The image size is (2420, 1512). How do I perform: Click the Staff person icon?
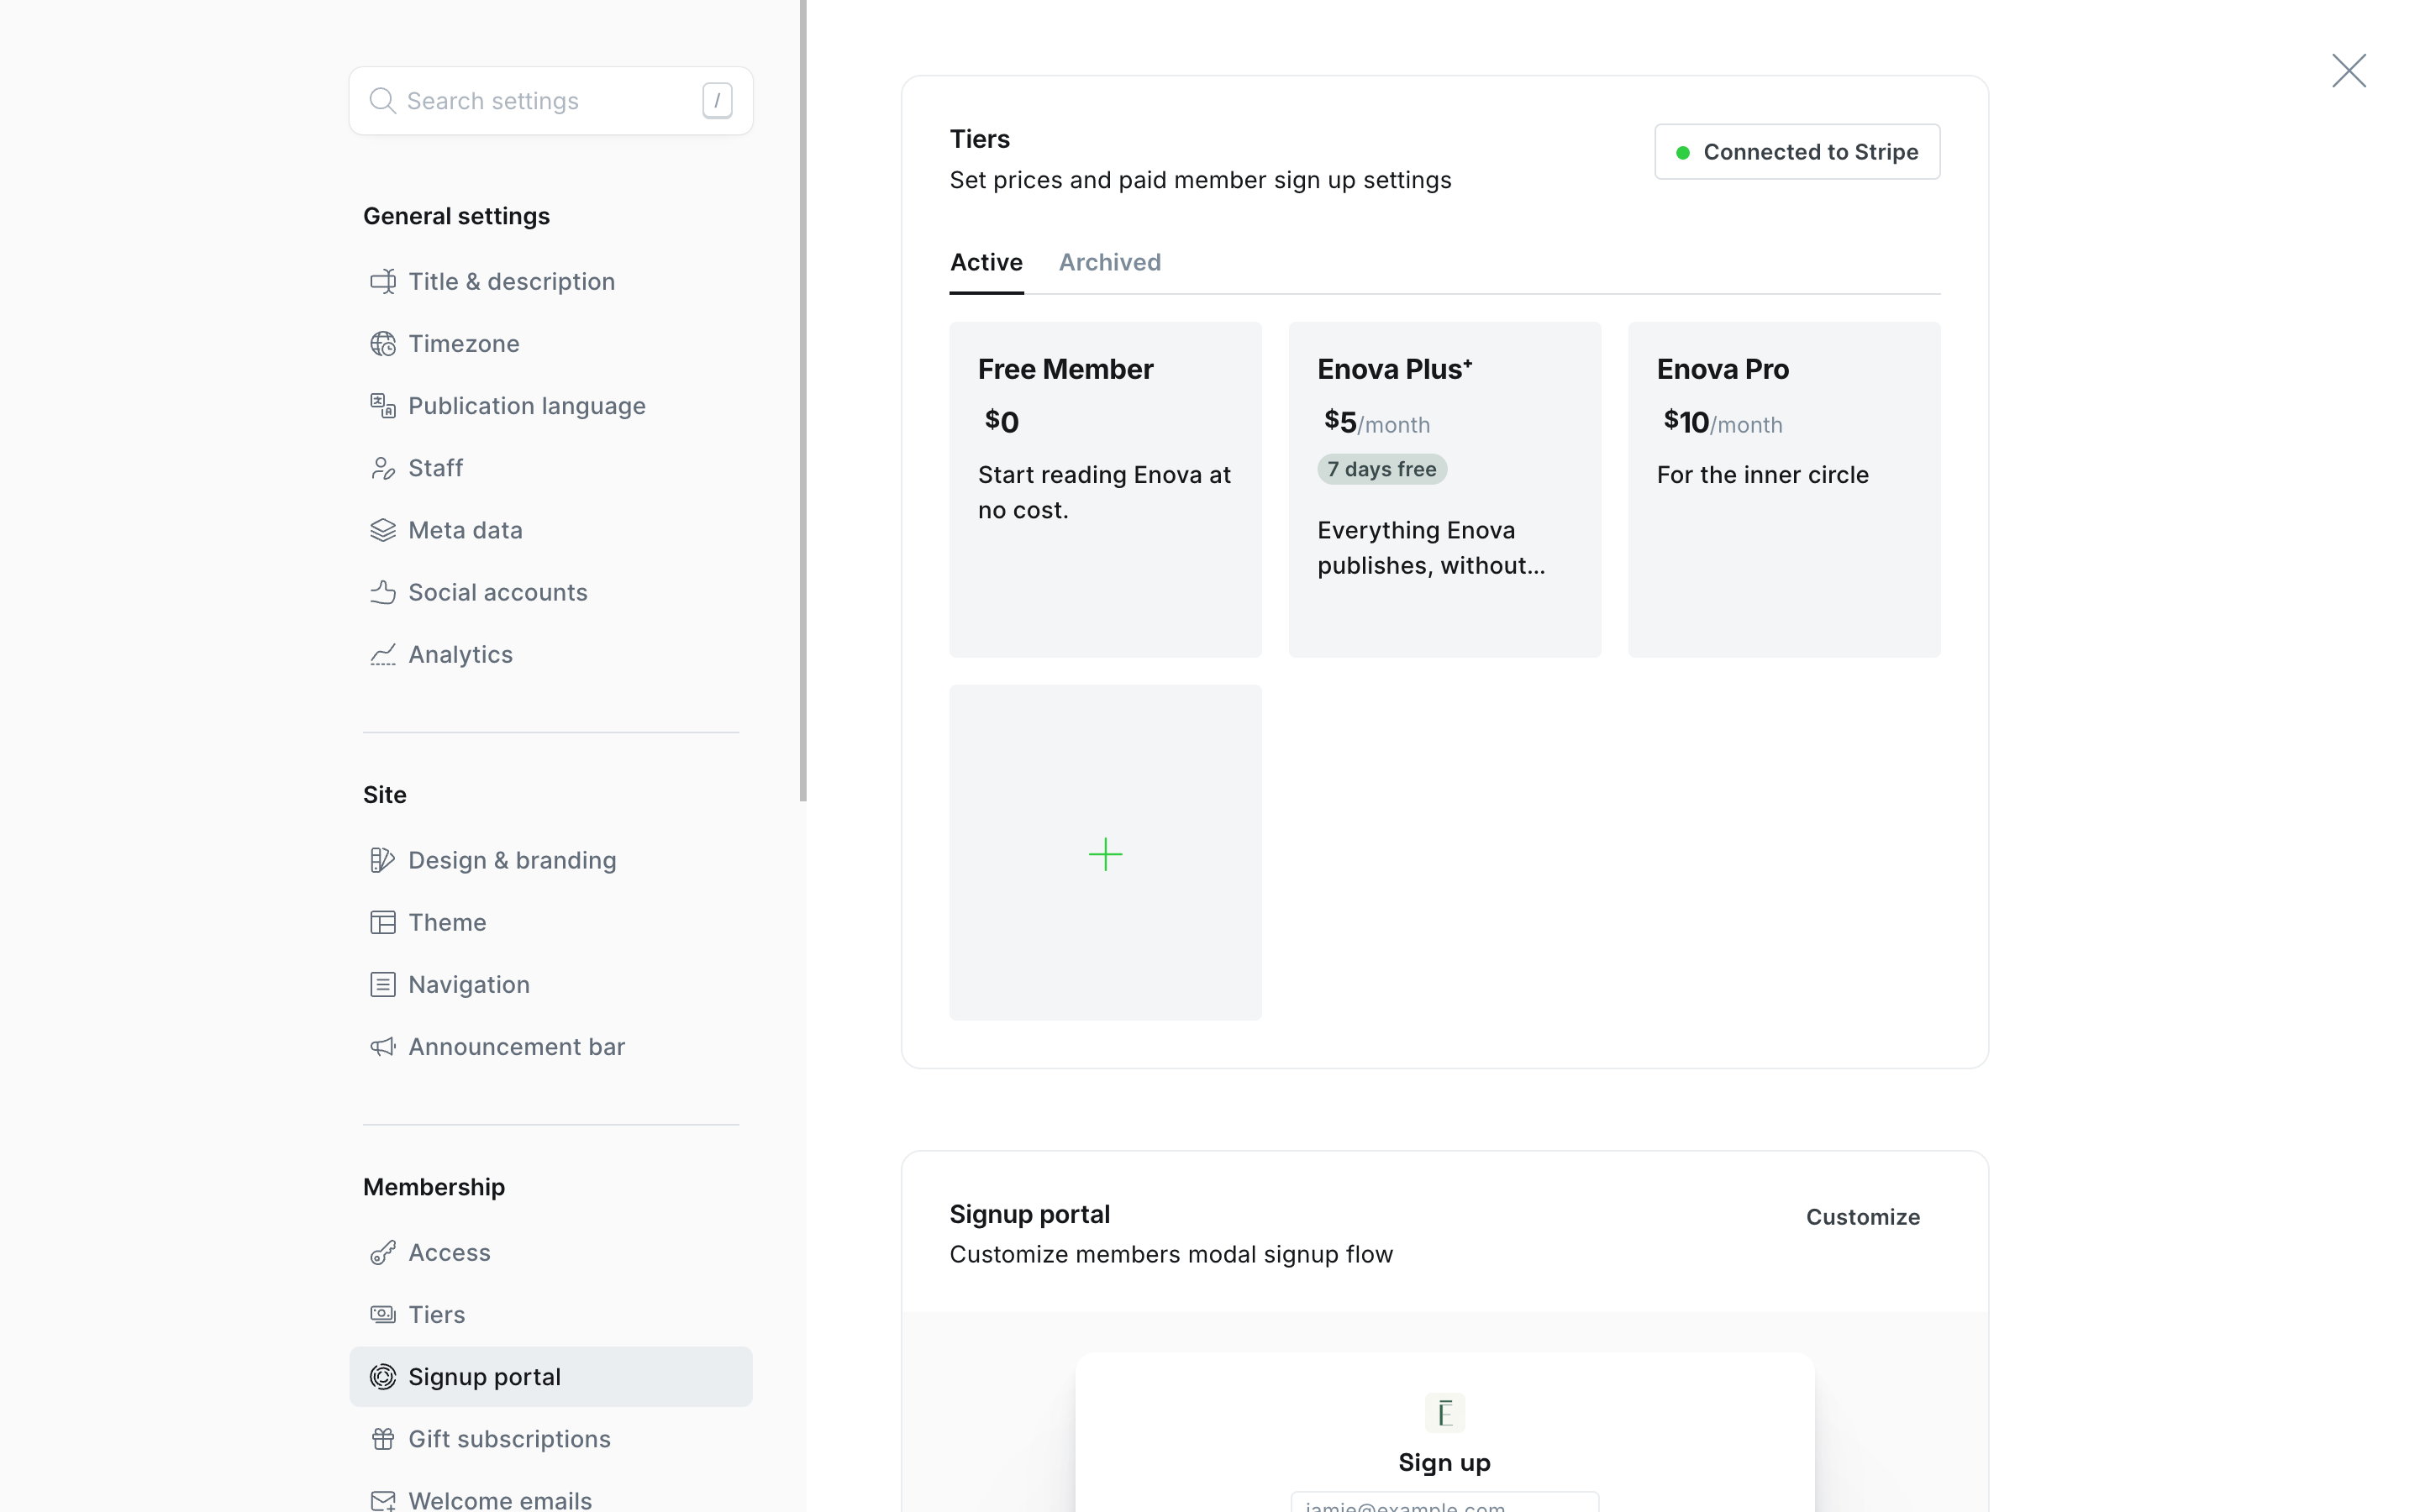(383, 468)
